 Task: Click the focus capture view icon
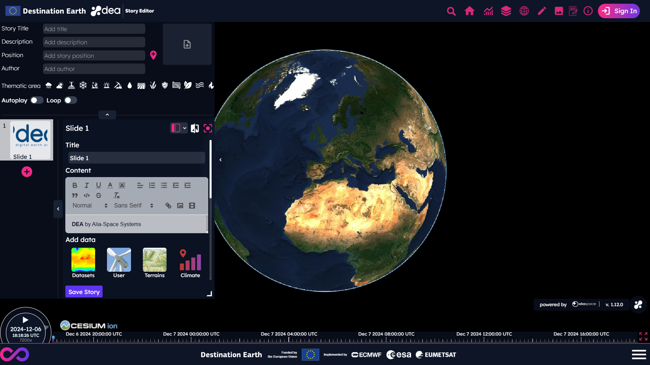(x=208, y=128)
